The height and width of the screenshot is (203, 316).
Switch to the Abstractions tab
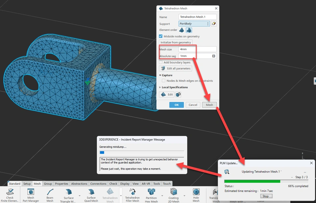79,184
